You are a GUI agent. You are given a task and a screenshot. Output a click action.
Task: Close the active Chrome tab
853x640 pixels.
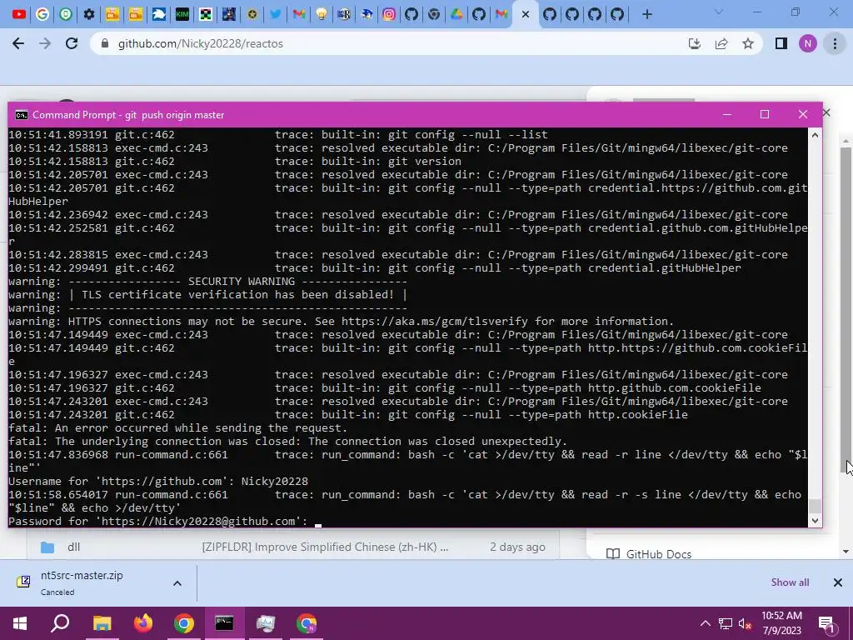click(x=526, y=15)
